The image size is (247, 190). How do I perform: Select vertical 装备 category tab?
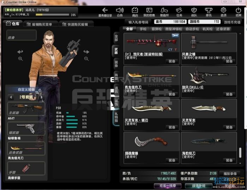(116, 64)
